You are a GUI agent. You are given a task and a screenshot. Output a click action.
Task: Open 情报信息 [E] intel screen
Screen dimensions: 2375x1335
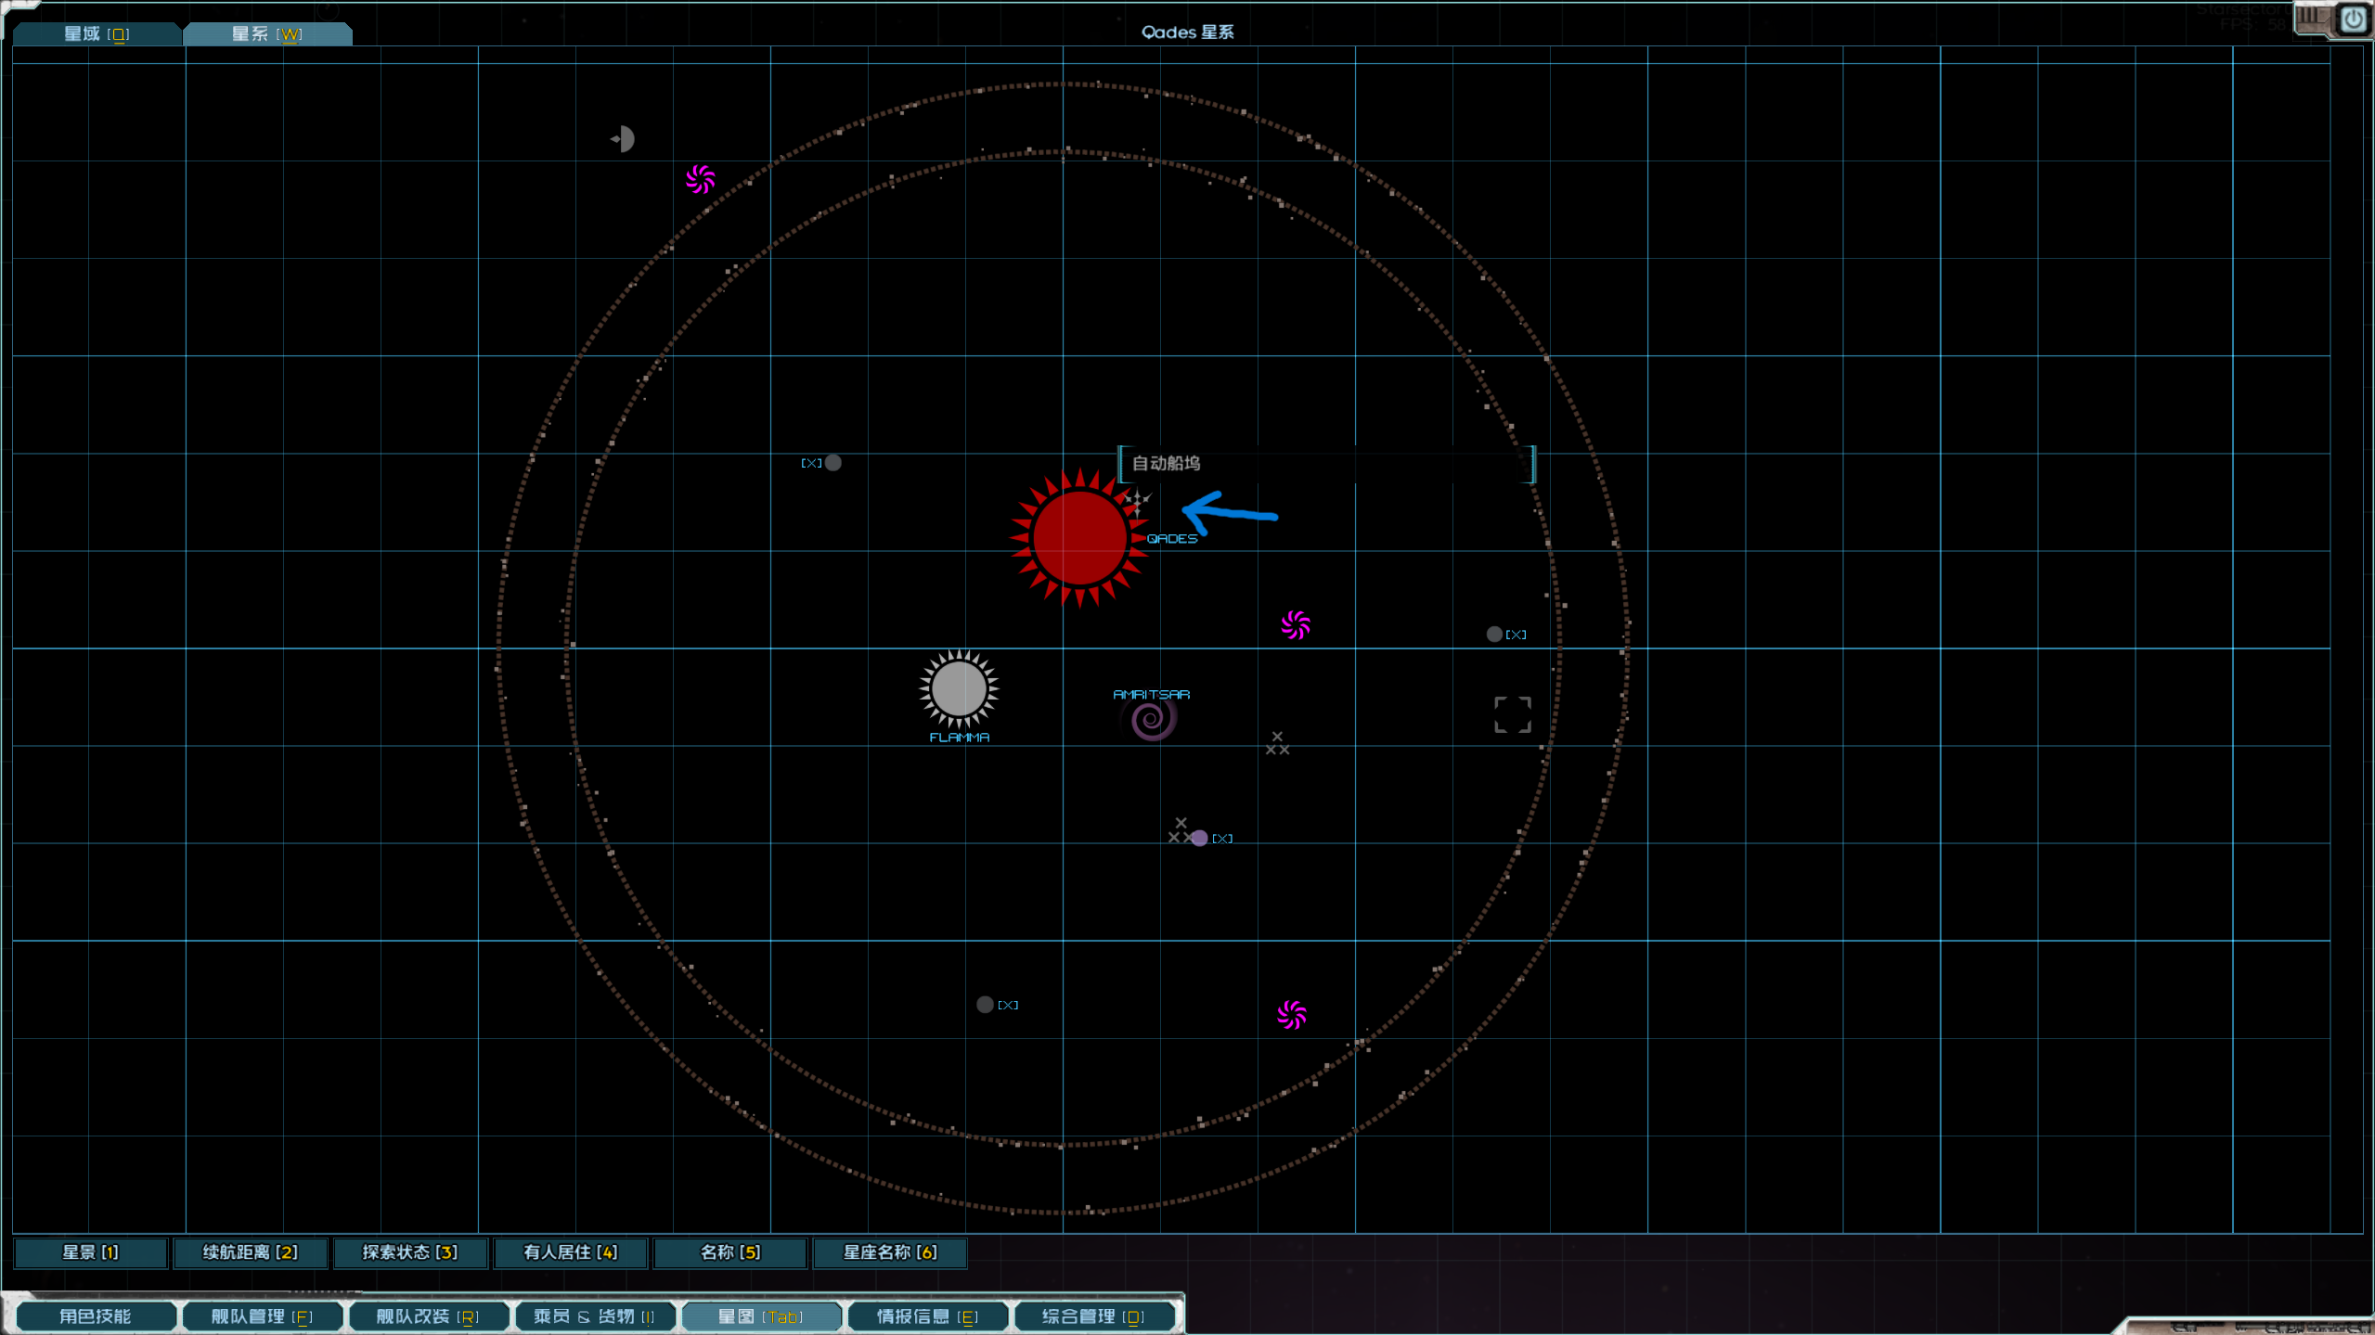click(x=927, y=1316)
